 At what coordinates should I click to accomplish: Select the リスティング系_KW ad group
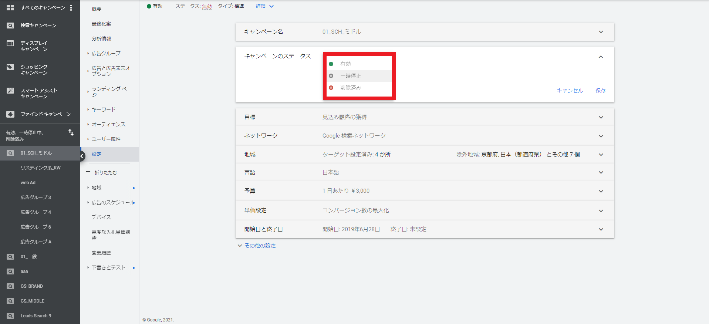click(41, 168)
